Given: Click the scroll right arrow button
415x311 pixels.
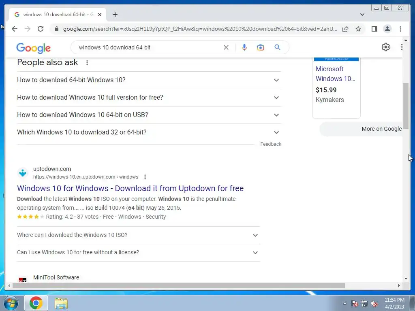Looking at the screenshot, I should click(x=399, y=285).
